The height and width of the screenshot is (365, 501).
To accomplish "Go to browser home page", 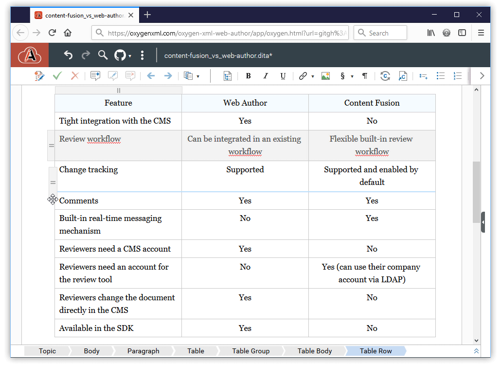I will 68,33.
